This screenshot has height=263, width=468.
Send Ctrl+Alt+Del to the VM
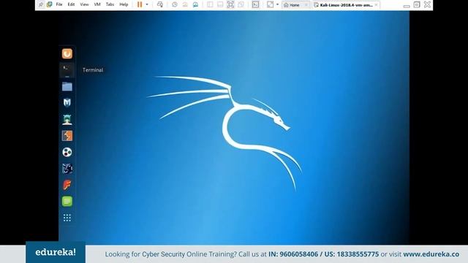tap(160, 4)
